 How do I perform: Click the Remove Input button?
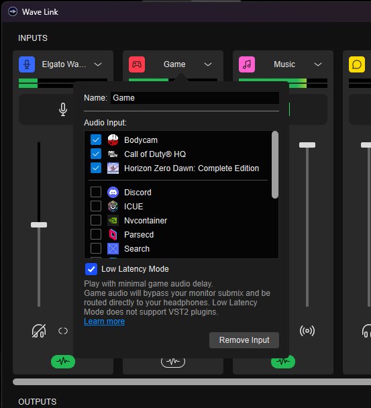(244, 340)
